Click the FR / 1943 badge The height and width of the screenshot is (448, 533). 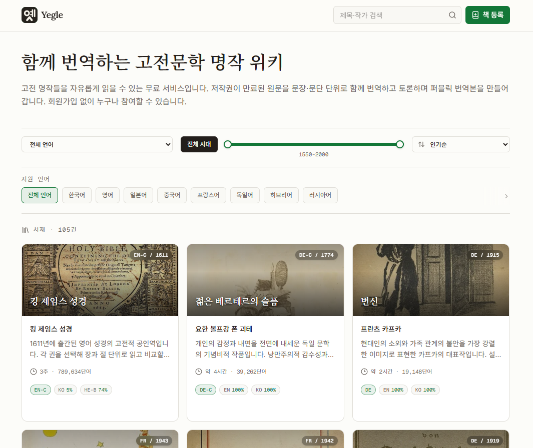154,441
